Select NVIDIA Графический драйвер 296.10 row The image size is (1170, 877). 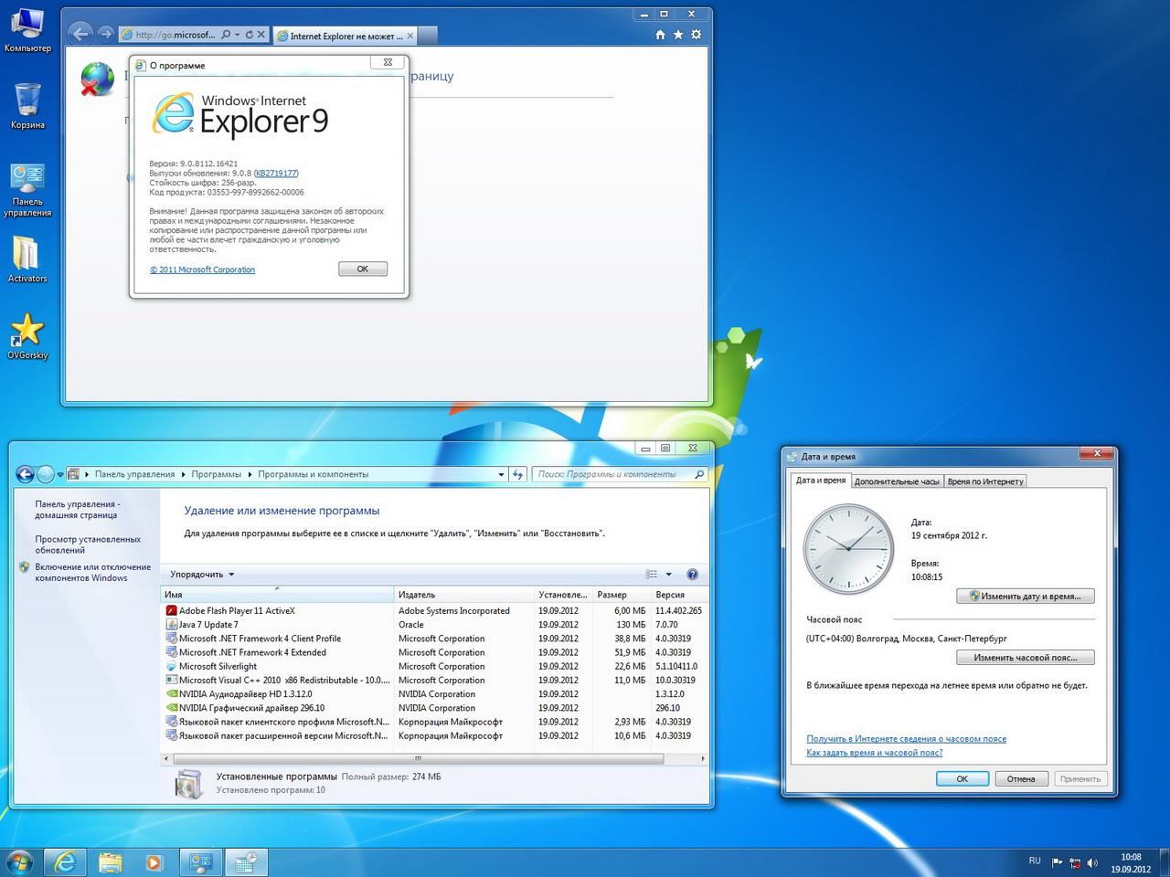click(x=434, y=708)
